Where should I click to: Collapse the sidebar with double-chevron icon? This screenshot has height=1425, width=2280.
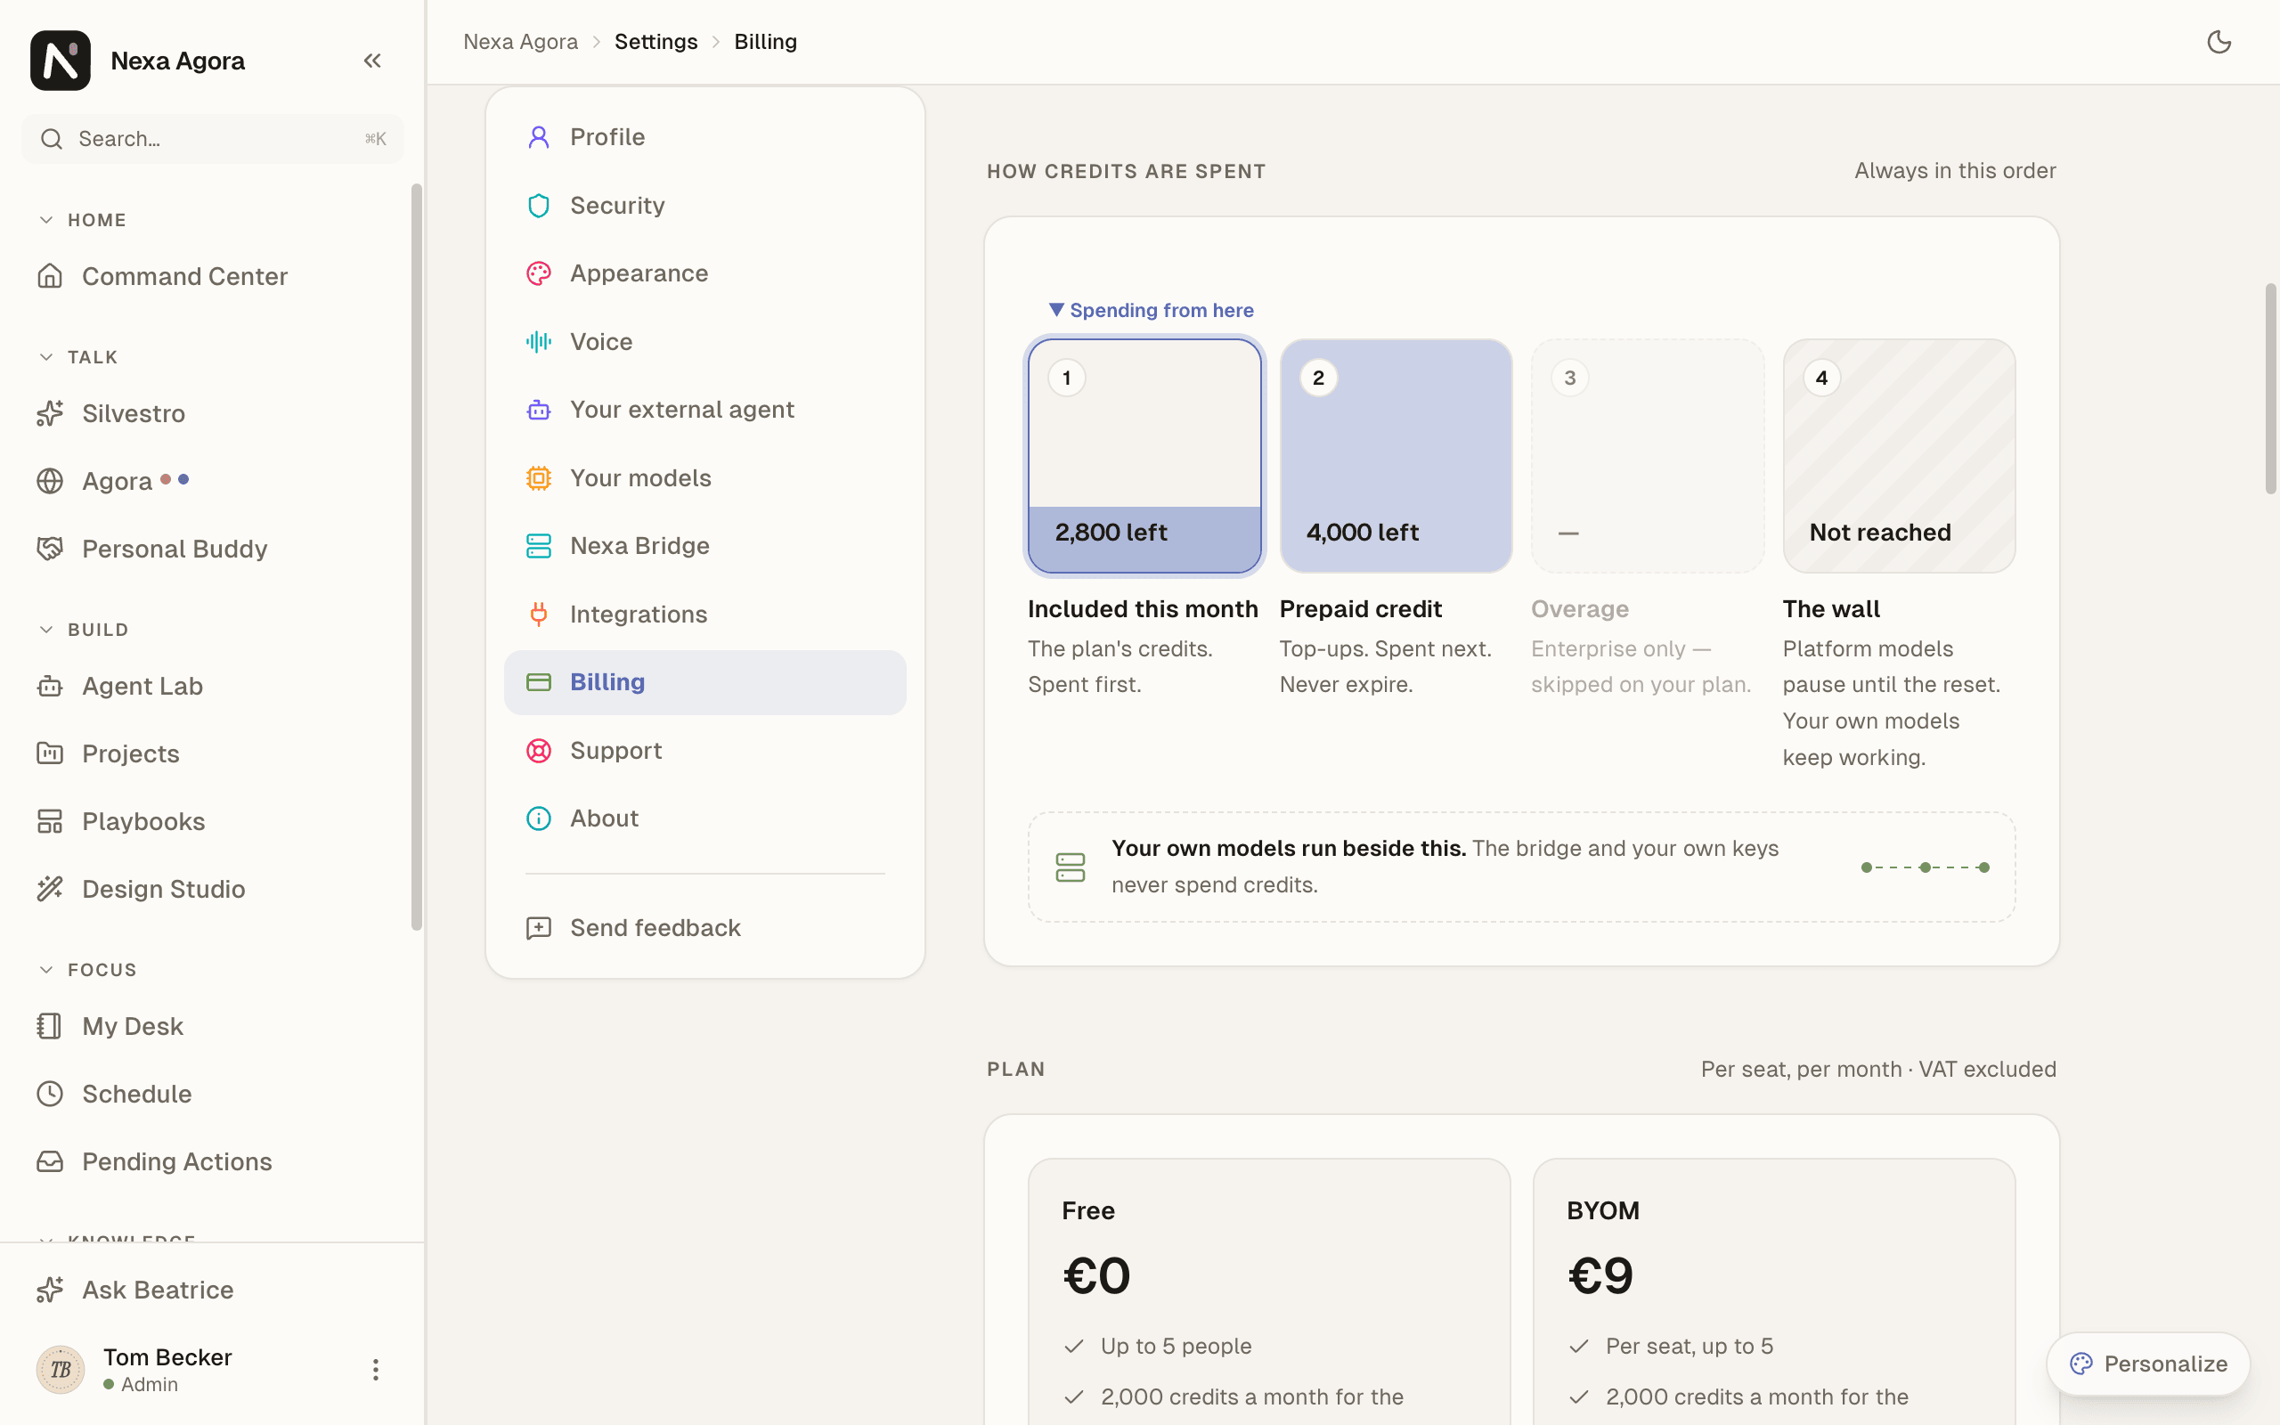(372, 61)
